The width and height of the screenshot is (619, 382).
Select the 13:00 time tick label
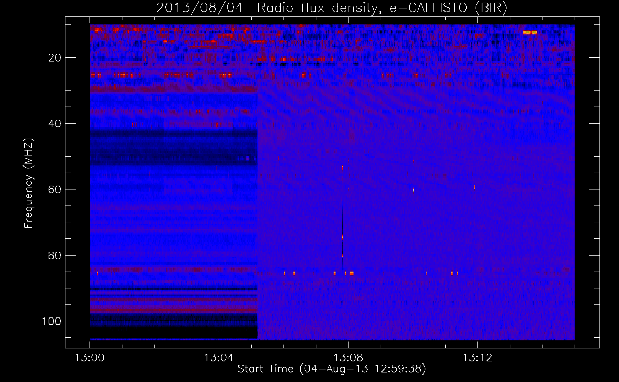(90, 358)
